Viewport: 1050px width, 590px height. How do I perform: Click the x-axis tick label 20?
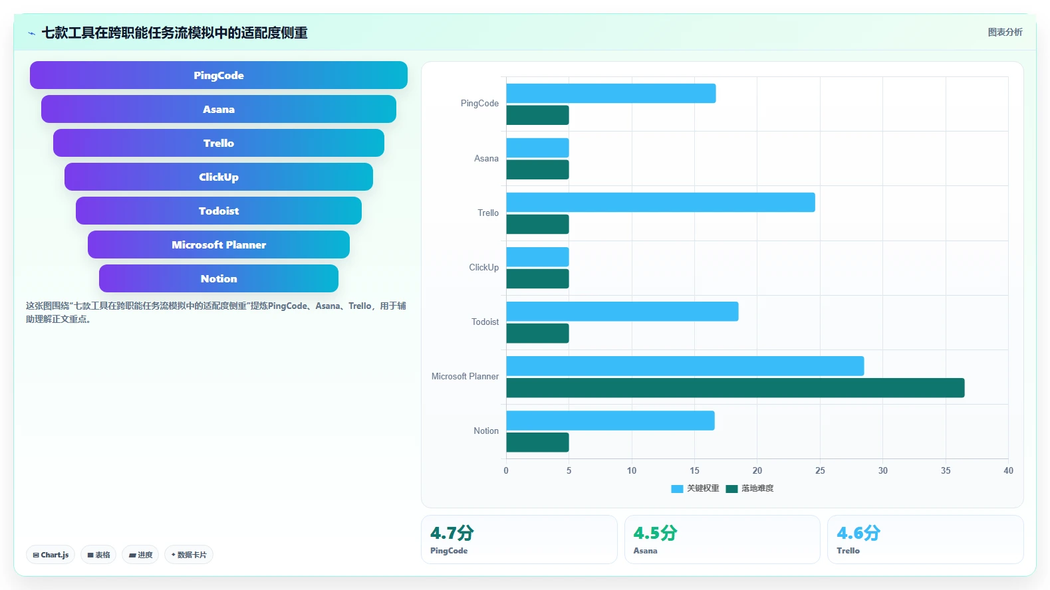(757, 470)
